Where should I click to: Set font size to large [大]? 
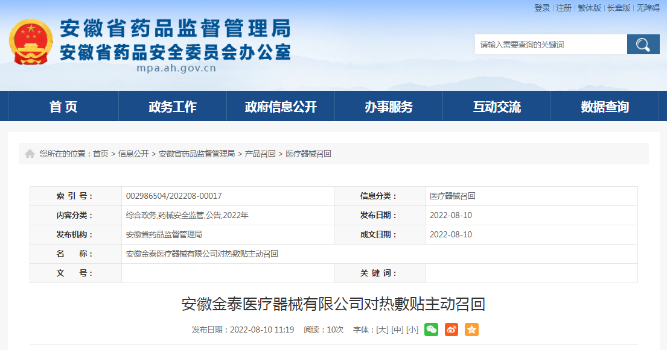point(382,330)
